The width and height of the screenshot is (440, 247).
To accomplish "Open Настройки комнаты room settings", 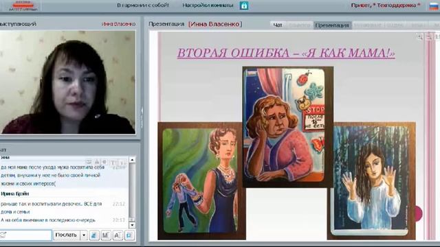I will point(208,5).
